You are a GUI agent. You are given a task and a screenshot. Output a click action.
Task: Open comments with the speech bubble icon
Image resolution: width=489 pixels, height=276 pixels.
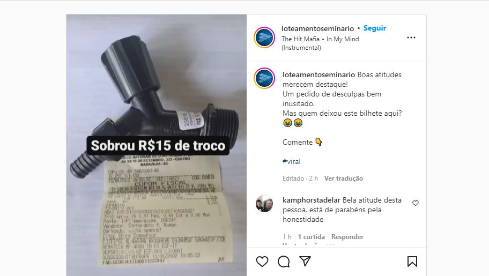(x=284, y=262)
